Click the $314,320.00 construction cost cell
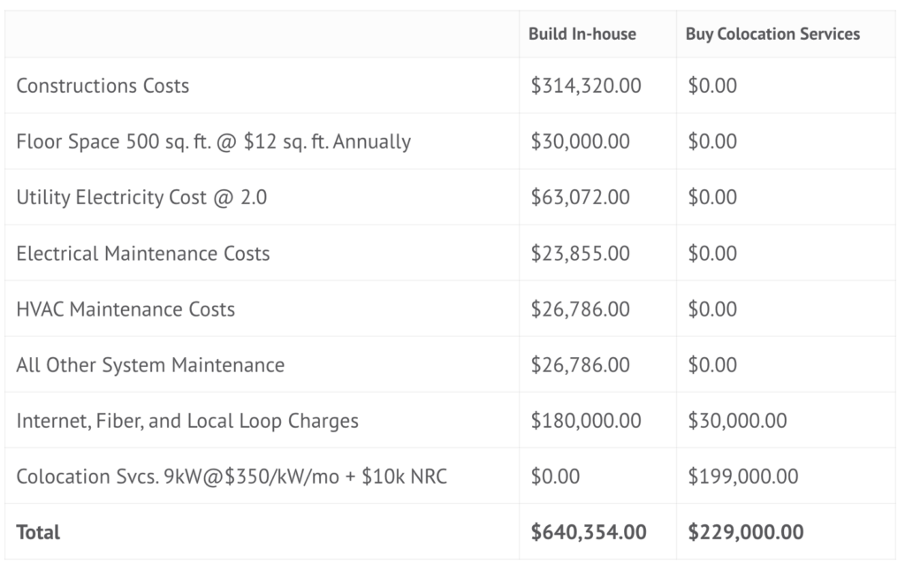 (586, 86)
